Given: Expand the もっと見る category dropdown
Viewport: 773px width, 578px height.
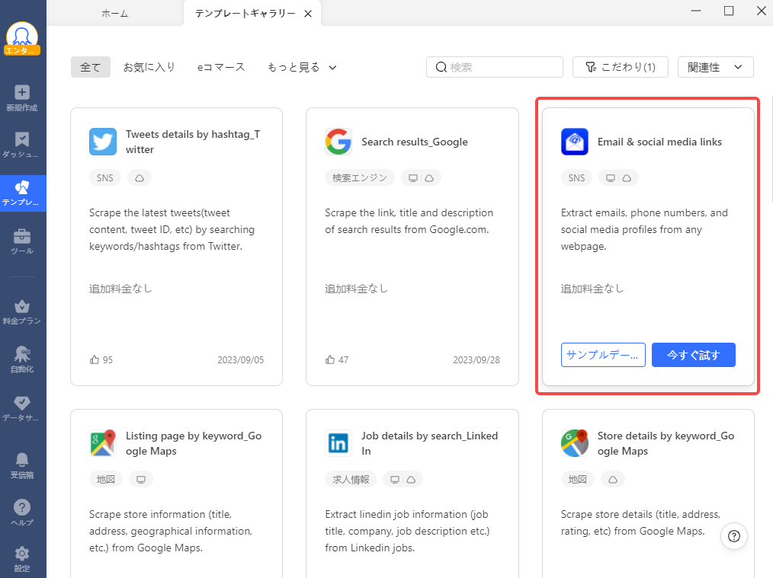Looking at the screenshot, I should click(x=302, y=68).
